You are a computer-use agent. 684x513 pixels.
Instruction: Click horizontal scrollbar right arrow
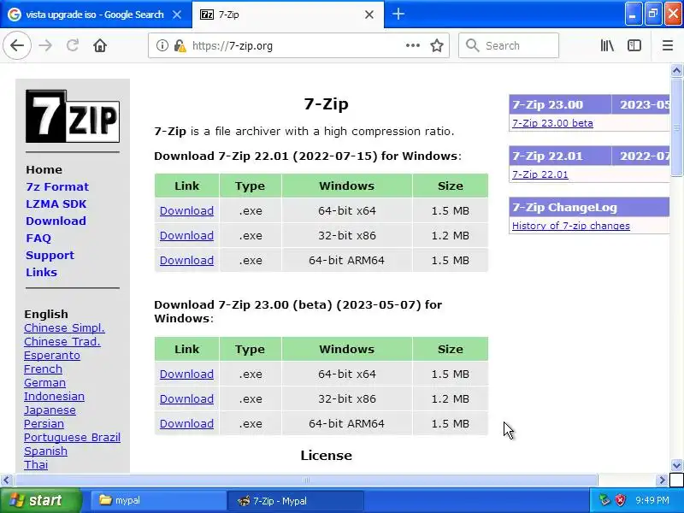click(x=662, y=481)
